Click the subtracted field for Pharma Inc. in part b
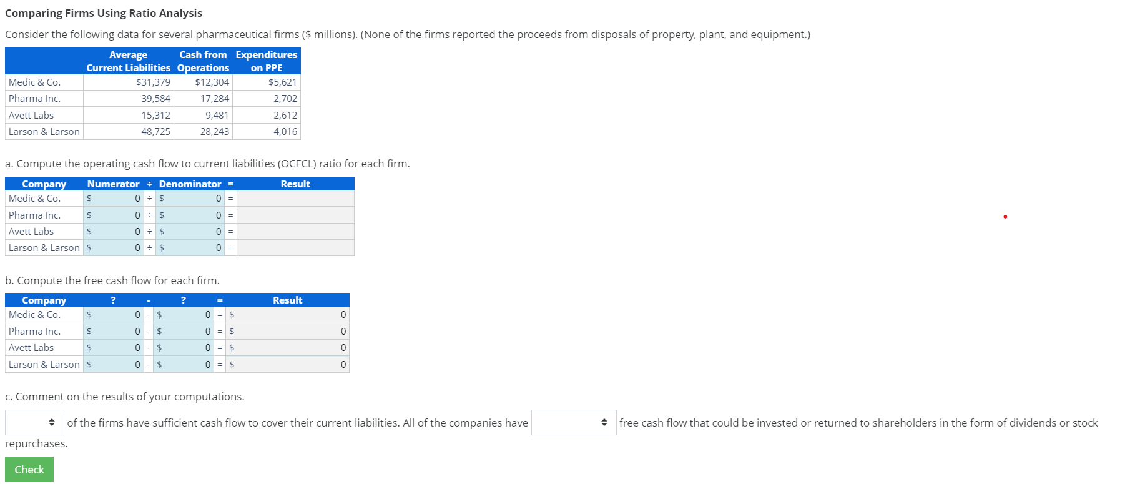The height and width of the screenshot is (484, 1130). (184, 331)
